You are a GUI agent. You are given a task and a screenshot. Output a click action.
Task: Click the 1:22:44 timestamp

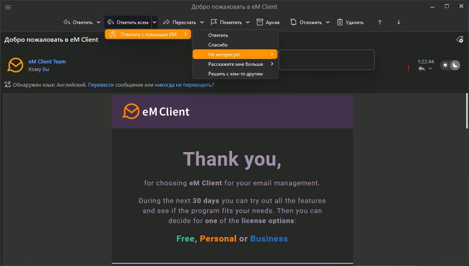(426, 61)
